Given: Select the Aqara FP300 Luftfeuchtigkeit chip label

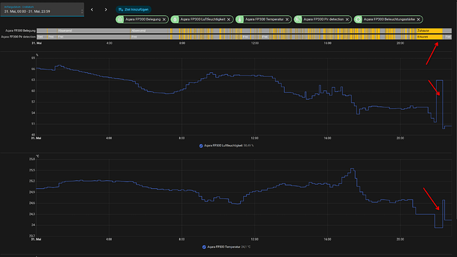Looking at the screenshot, I should (x=203, y=19).
